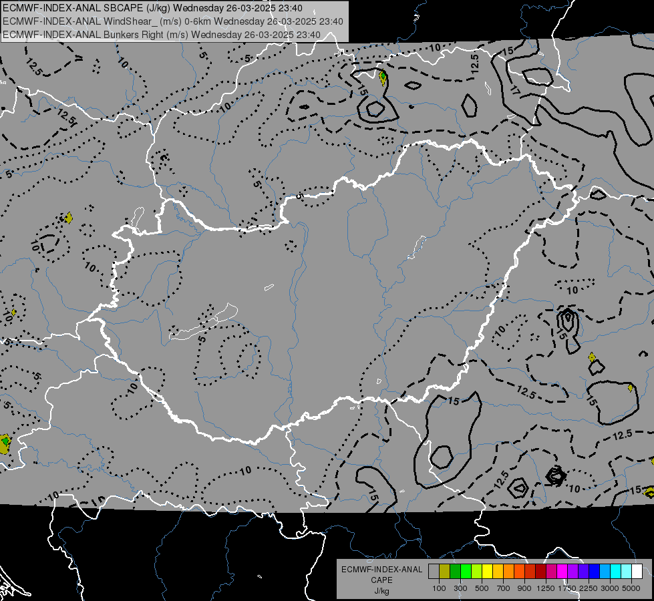Select the white legend color swatch

point(637,571)
